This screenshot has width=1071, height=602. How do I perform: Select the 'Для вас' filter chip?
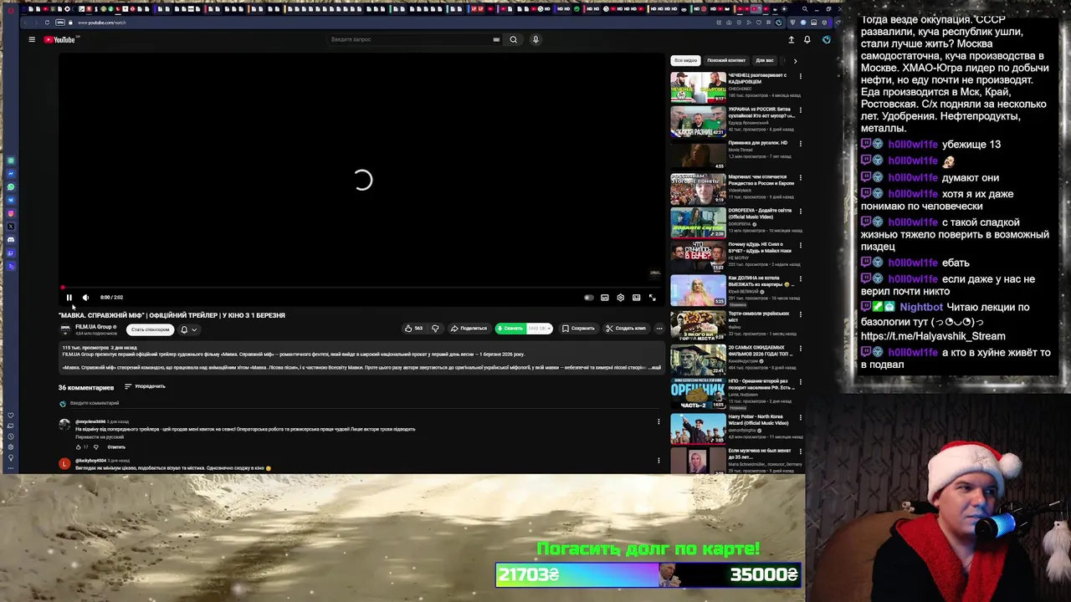(x=765, y=60)
